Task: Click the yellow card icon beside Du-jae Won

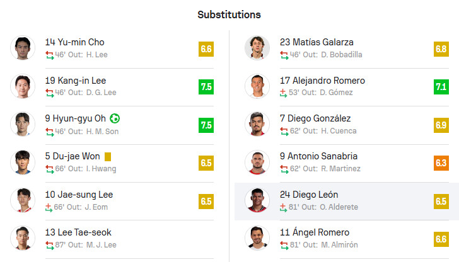Action: click(108, 156)
